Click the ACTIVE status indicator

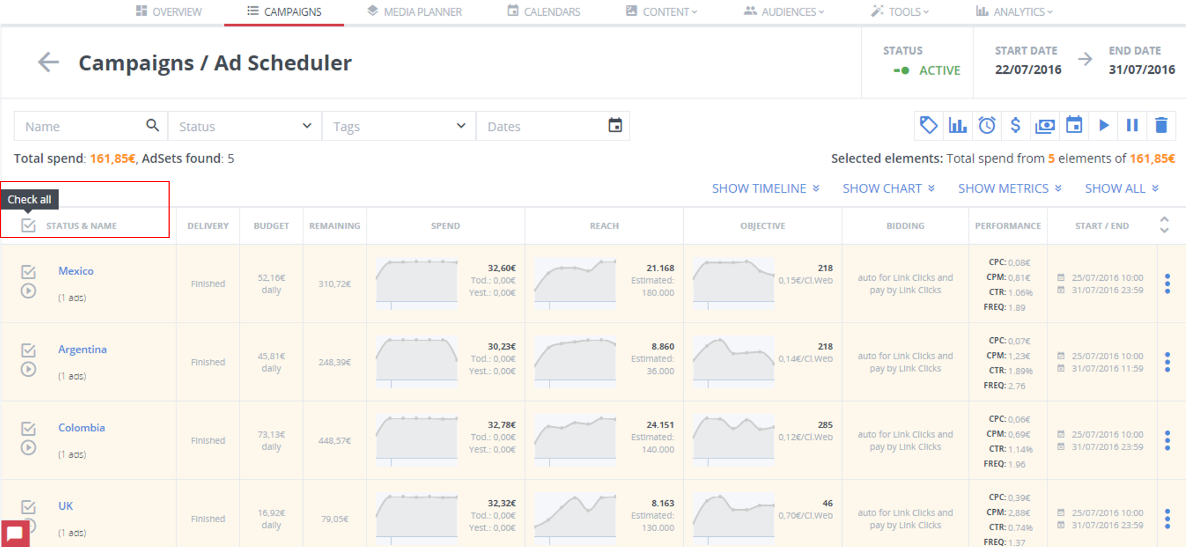coord(927,70)
